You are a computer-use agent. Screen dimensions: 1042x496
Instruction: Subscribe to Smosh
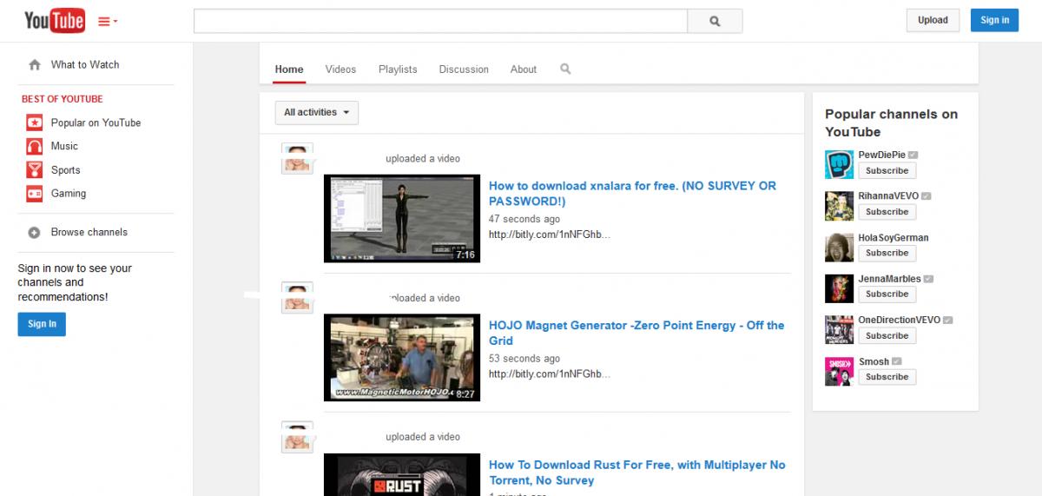[887, 377]
